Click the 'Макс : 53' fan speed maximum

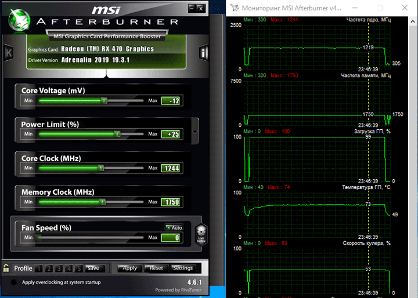[x=276, y=243]
